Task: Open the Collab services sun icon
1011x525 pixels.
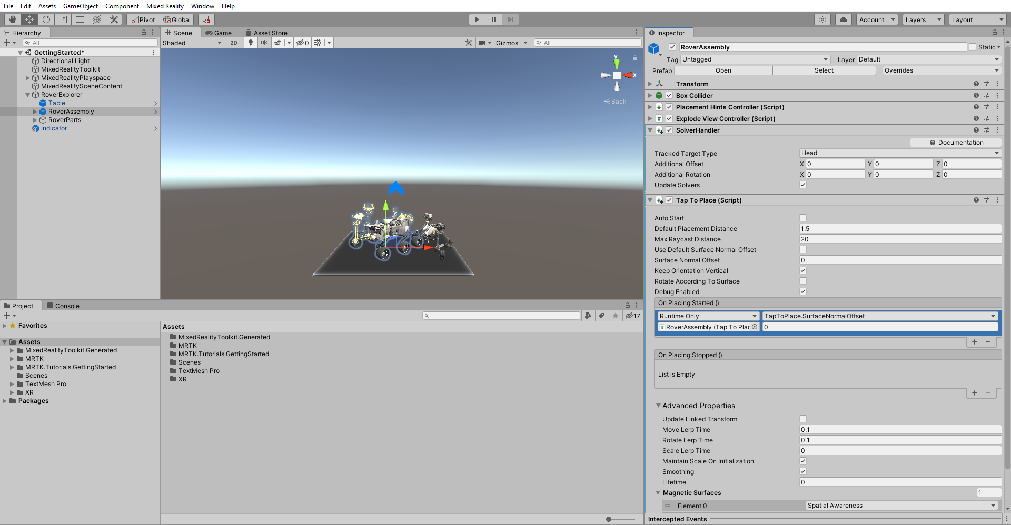Action: click(x=822, y=19)
